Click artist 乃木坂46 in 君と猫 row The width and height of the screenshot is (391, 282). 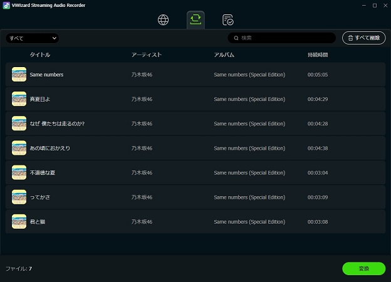click(142, 222)
